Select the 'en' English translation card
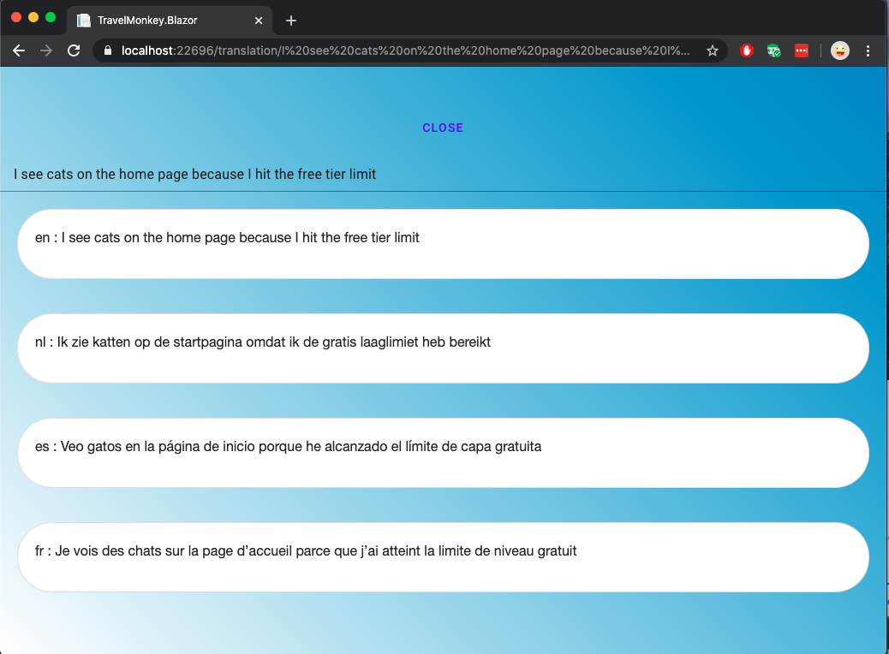The height and width of the screenshot is (654, 889). tap(444, 244)
